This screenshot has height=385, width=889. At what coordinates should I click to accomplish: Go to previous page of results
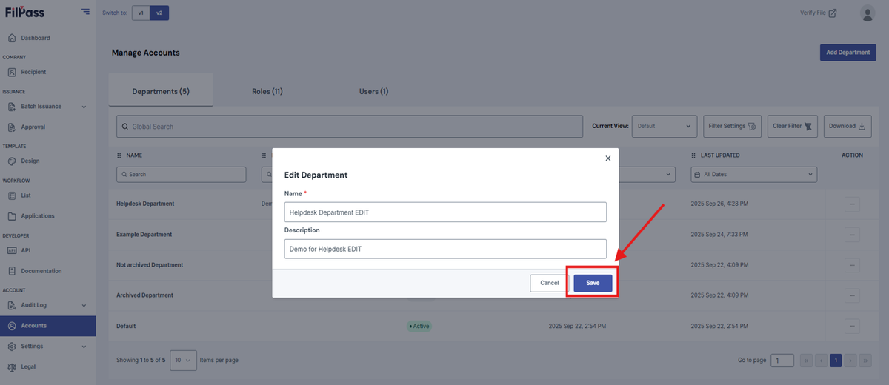pos(821,360)
